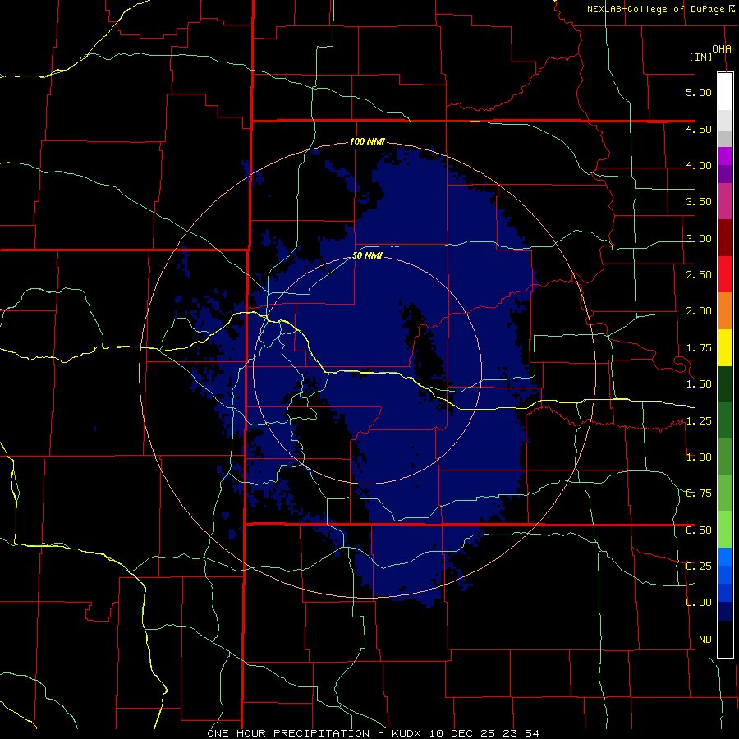This screenshot has width=739, height=739.
Task: Click the 2.50 legend value
Action: click(699, 275)
